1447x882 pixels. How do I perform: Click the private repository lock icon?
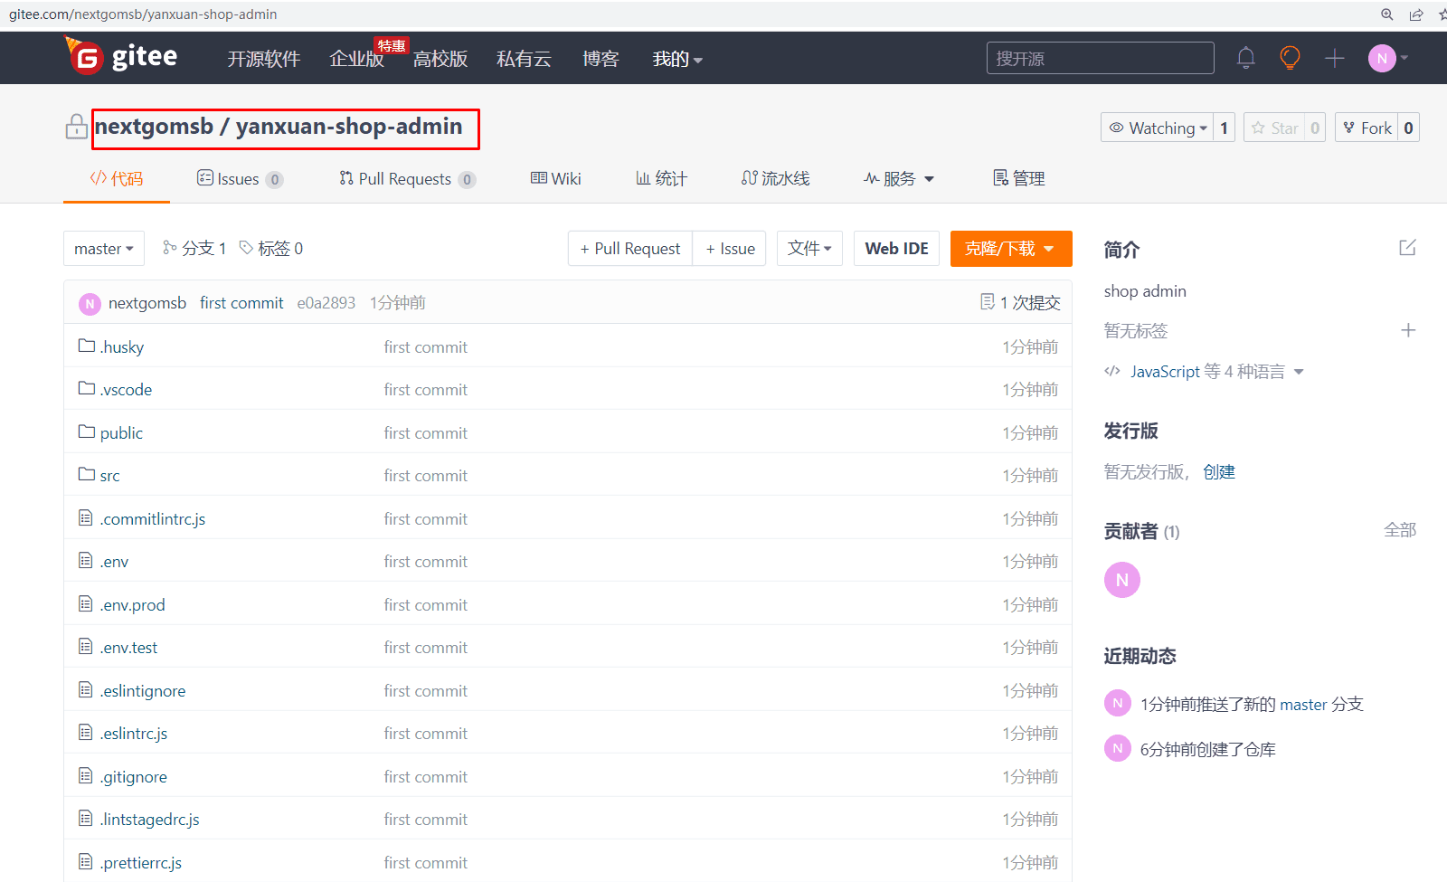(x=76, y=127)
